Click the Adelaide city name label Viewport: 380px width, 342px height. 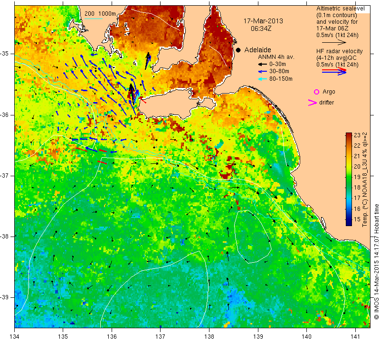point(257,50)
